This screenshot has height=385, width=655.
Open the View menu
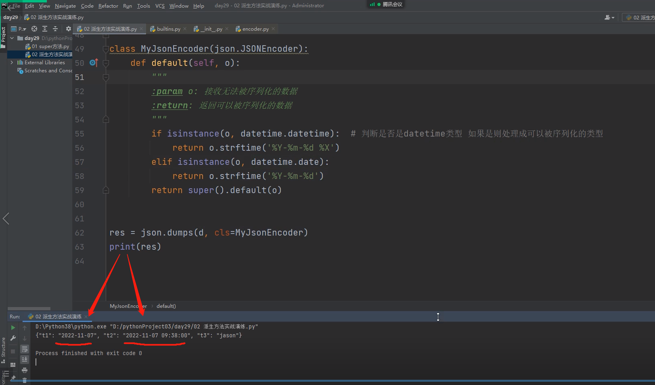pyautogui.click(x=44, y=6)
